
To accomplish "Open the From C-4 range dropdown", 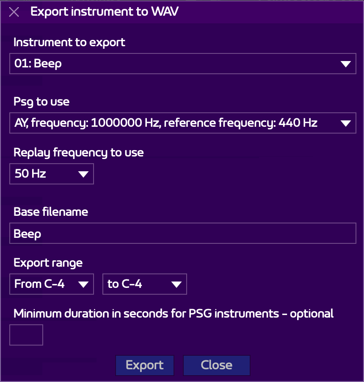I will coord(51,284).
